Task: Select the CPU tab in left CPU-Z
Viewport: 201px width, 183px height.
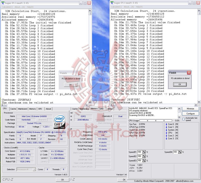Action: pyautogui.click(x=5, y=109)
